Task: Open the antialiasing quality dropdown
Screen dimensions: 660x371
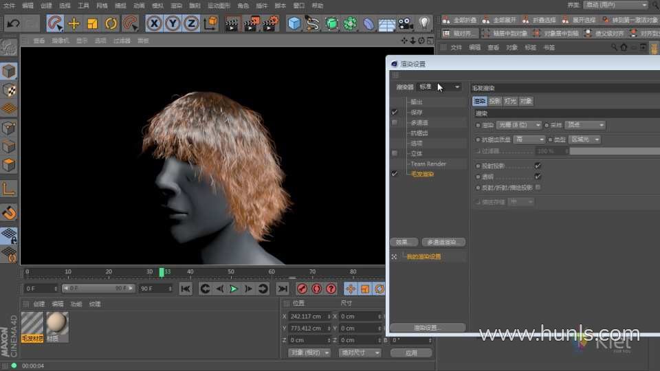Action: 529,139
